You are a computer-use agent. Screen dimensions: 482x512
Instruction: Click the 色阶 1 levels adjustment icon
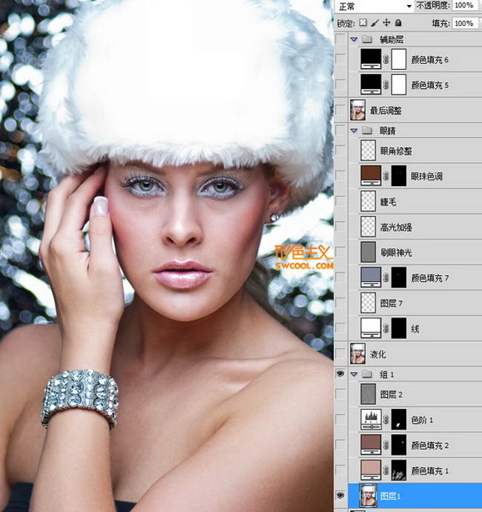click(371, 420)
